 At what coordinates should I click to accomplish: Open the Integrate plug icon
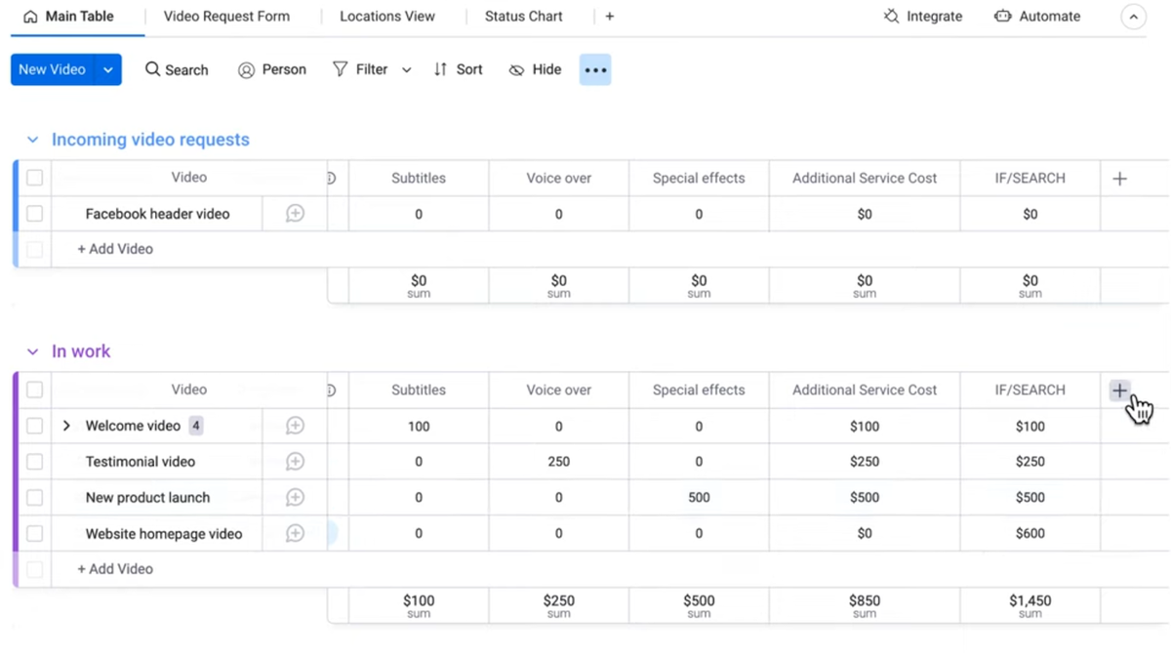pos(891,17)
